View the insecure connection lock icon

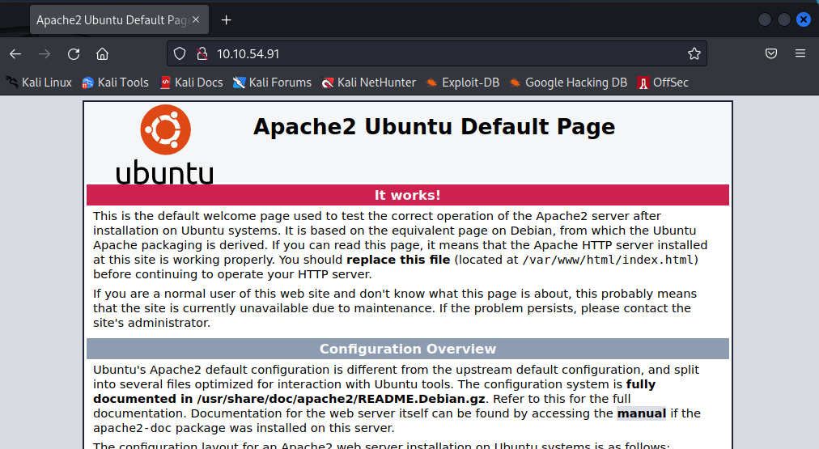202,53
